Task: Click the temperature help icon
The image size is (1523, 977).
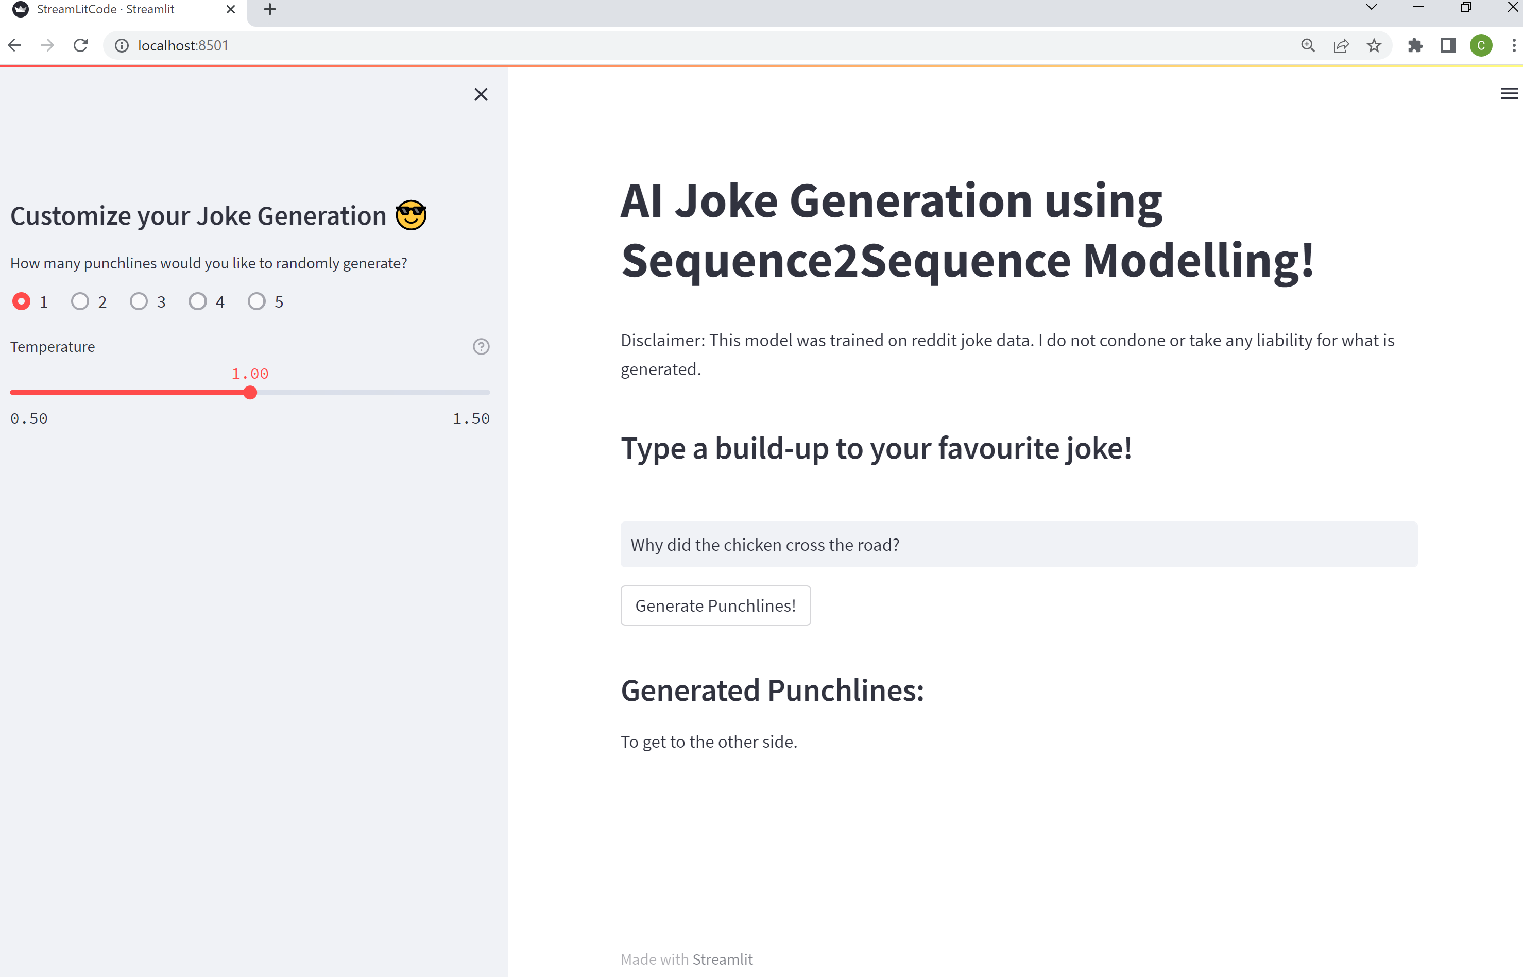Action: tap(481, 346)
